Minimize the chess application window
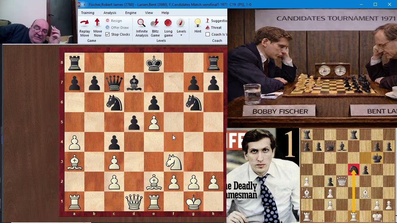This screenshot has height=223, width=397. (361, 4)
